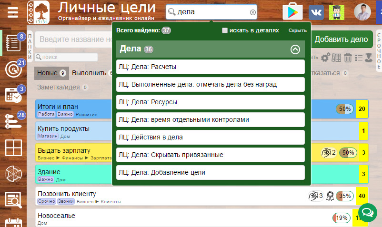
Task: Clear the search field with X icon
Action: [253, 12]
